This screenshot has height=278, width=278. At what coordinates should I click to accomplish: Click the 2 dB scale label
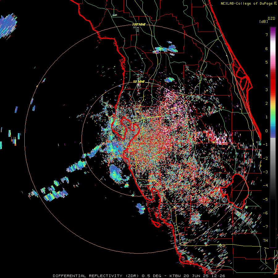(267, 103)
